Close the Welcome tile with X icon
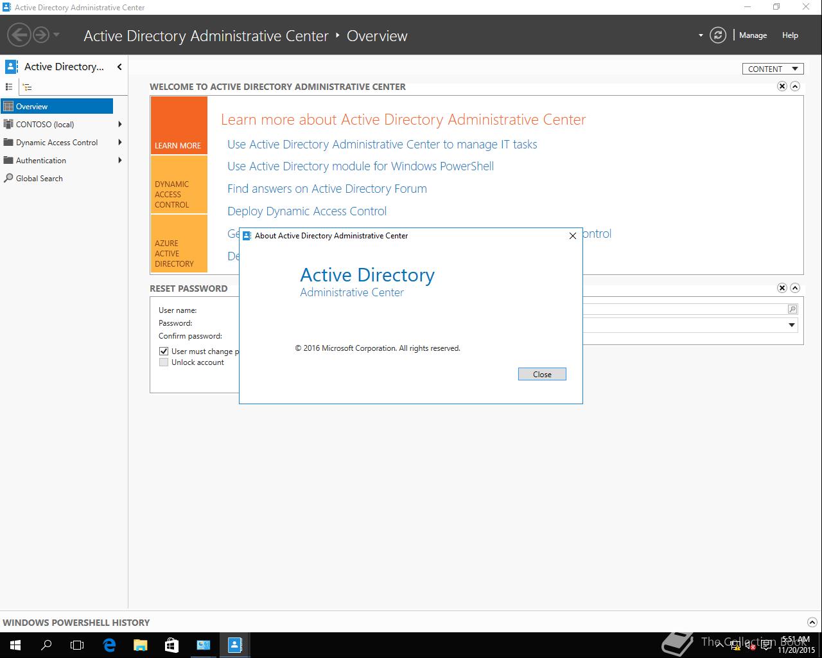Screen dimensions: 822x658 [782, 86]
